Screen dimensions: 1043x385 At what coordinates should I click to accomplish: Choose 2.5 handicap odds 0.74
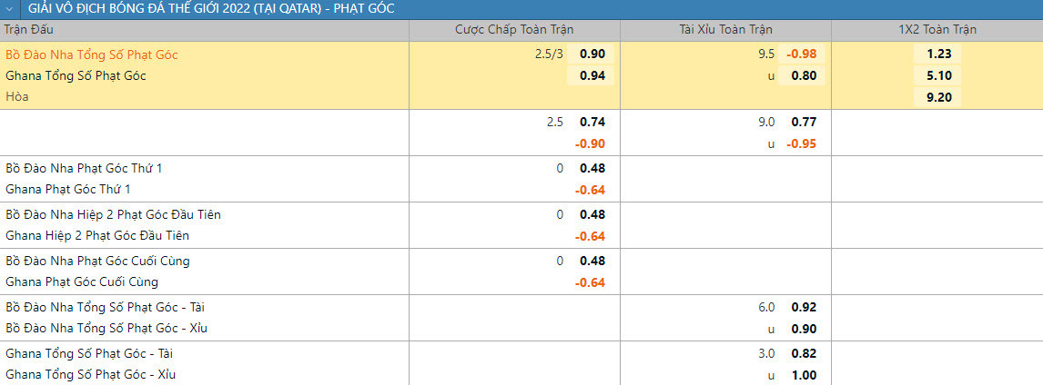point(592,122)
